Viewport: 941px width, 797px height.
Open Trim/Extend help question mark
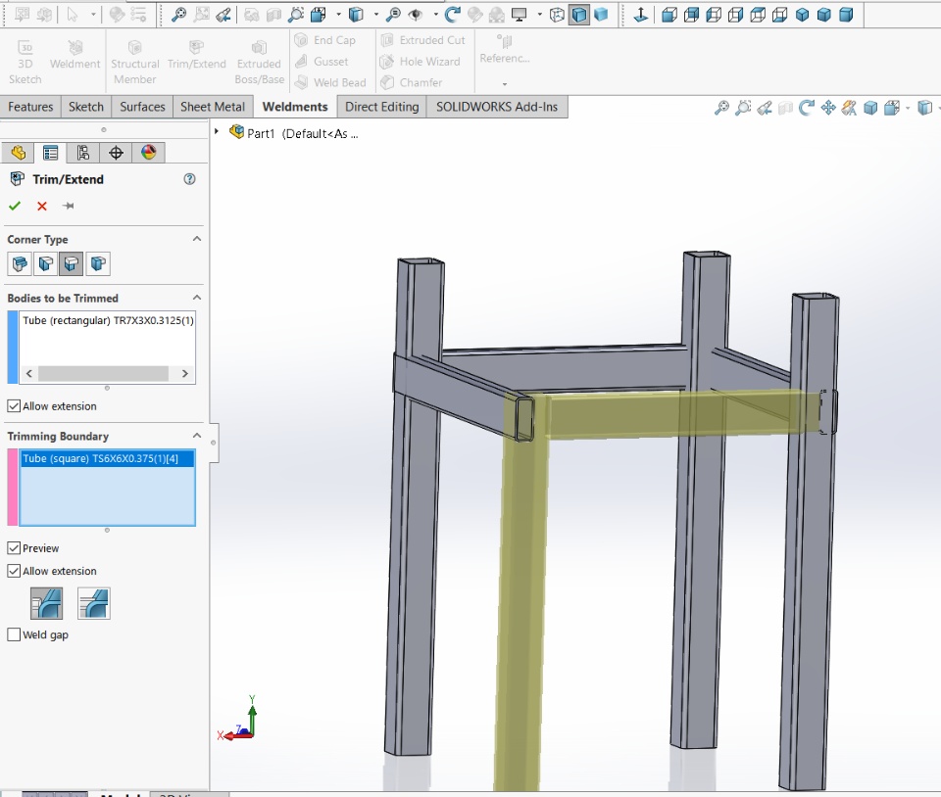tap(190, 179)
